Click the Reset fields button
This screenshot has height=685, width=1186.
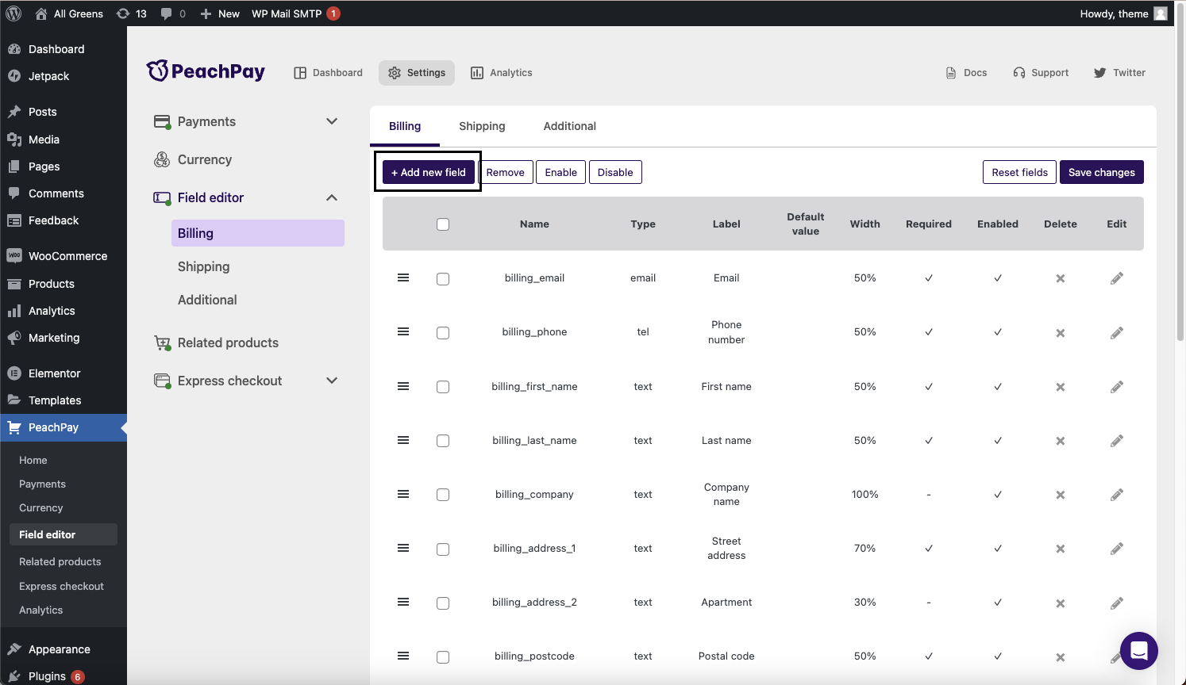pos(1019,172)
